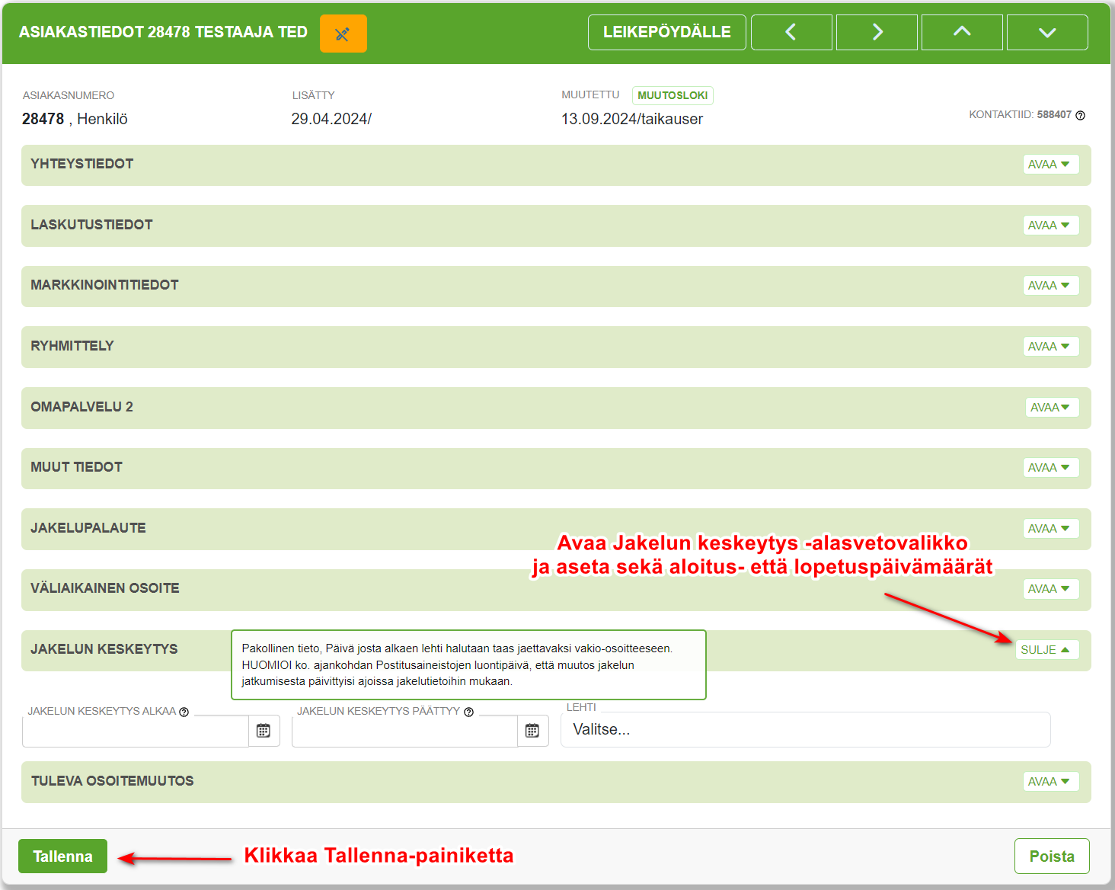Expand the Omapalvelu 2 section with AVAA

[1052, 408]
